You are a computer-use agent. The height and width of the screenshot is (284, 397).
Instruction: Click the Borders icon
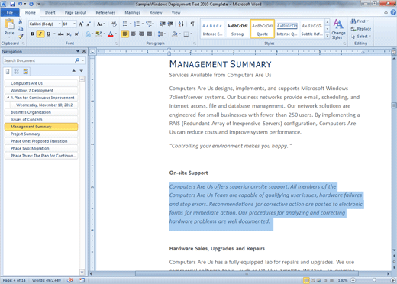point(186,34)
